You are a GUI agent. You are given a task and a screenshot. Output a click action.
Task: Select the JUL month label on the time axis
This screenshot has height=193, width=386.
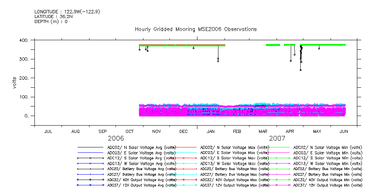[48, 132]
